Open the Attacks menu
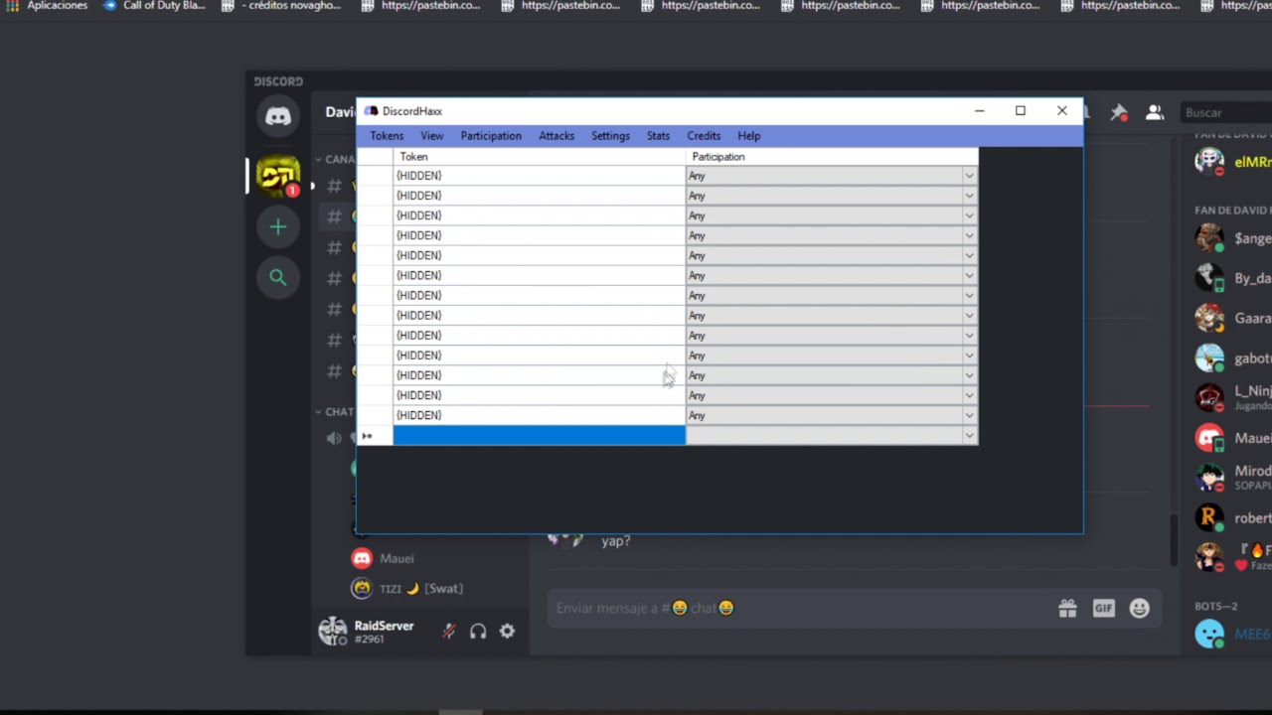 pyautogui.click(x=556, y=136)
